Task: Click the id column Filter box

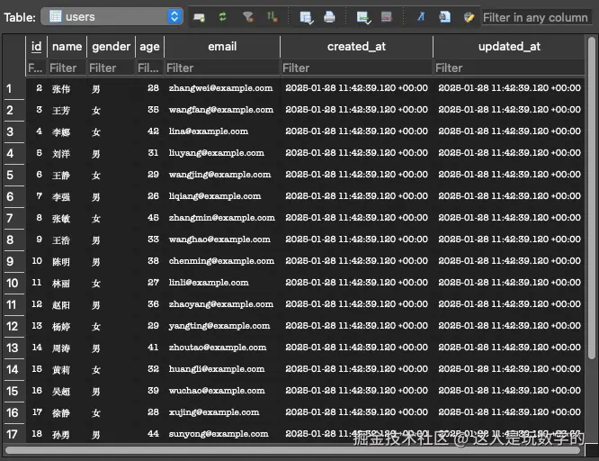Action: click(x=36, y=68)
